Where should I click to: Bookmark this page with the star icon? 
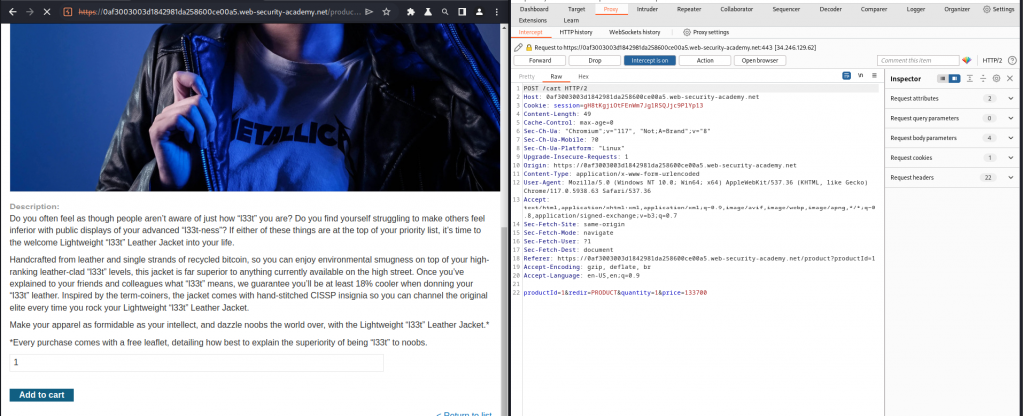click(x=387, y=12)
